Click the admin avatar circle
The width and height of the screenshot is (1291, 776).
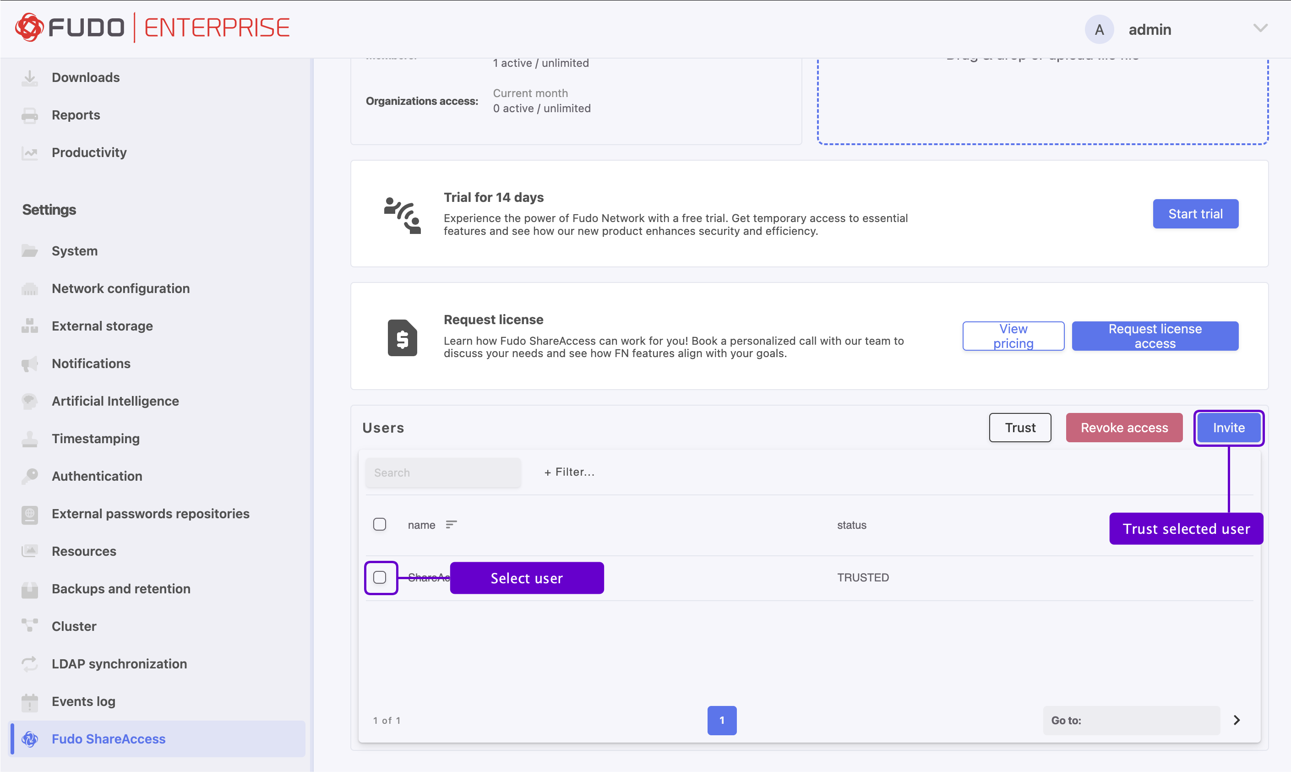1099,29
